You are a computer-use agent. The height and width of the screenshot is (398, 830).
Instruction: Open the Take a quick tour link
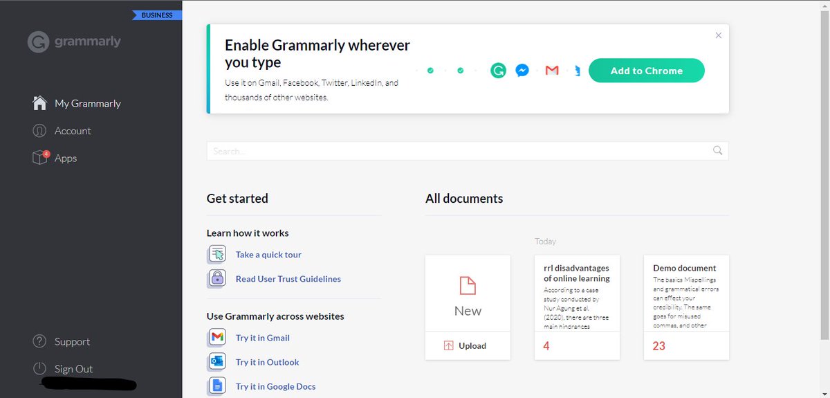click(x=268, y=255)
